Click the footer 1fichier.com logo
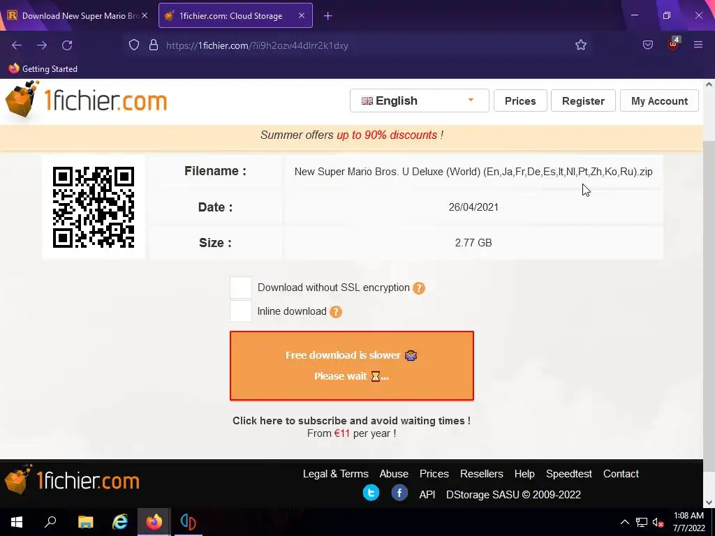The width and height of the screenshot is (715, 536). coord(72,480)
